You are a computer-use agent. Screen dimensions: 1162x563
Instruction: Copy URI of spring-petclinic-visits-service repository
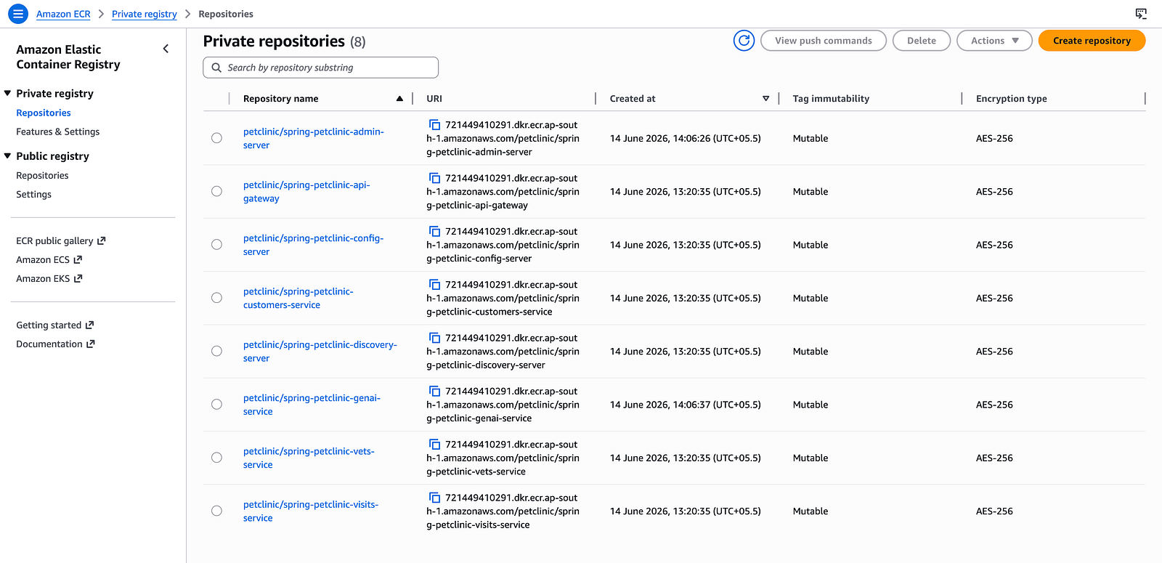coord(435,498)
